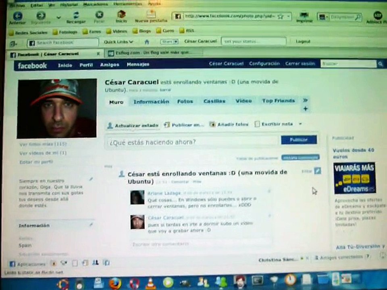
Task: Open the terminal icon in the dock
Action: tap(257, 281)
